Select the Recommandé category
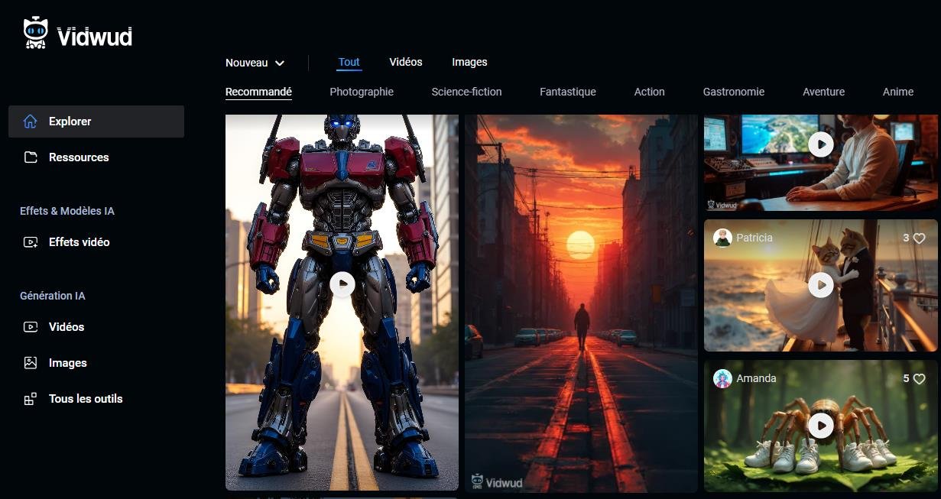This screenshot has width=941, height=499. [x=258, y=92]
